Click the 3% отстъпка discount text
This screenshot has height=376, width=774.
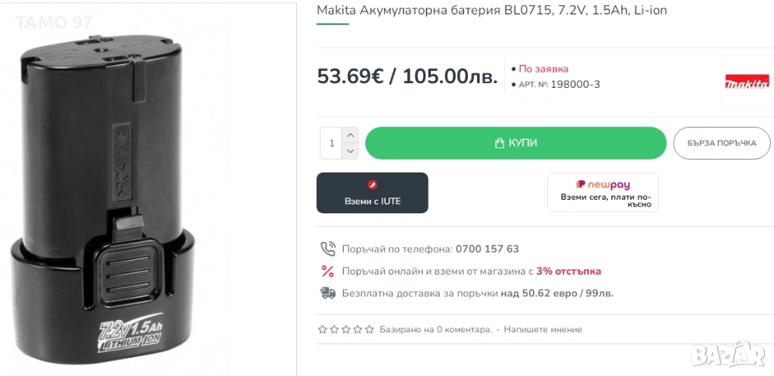[x=568, y=271]
